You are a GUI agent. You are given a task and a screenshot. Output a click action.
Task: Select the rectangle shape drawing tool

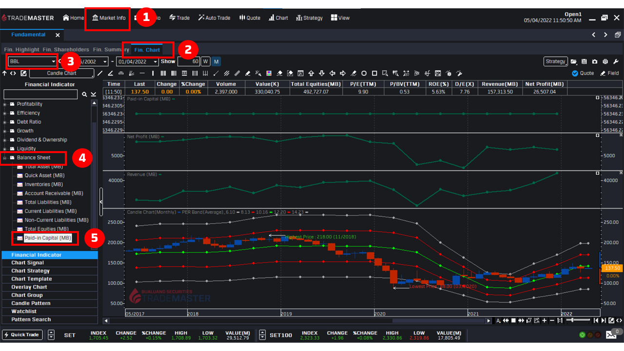374,74
